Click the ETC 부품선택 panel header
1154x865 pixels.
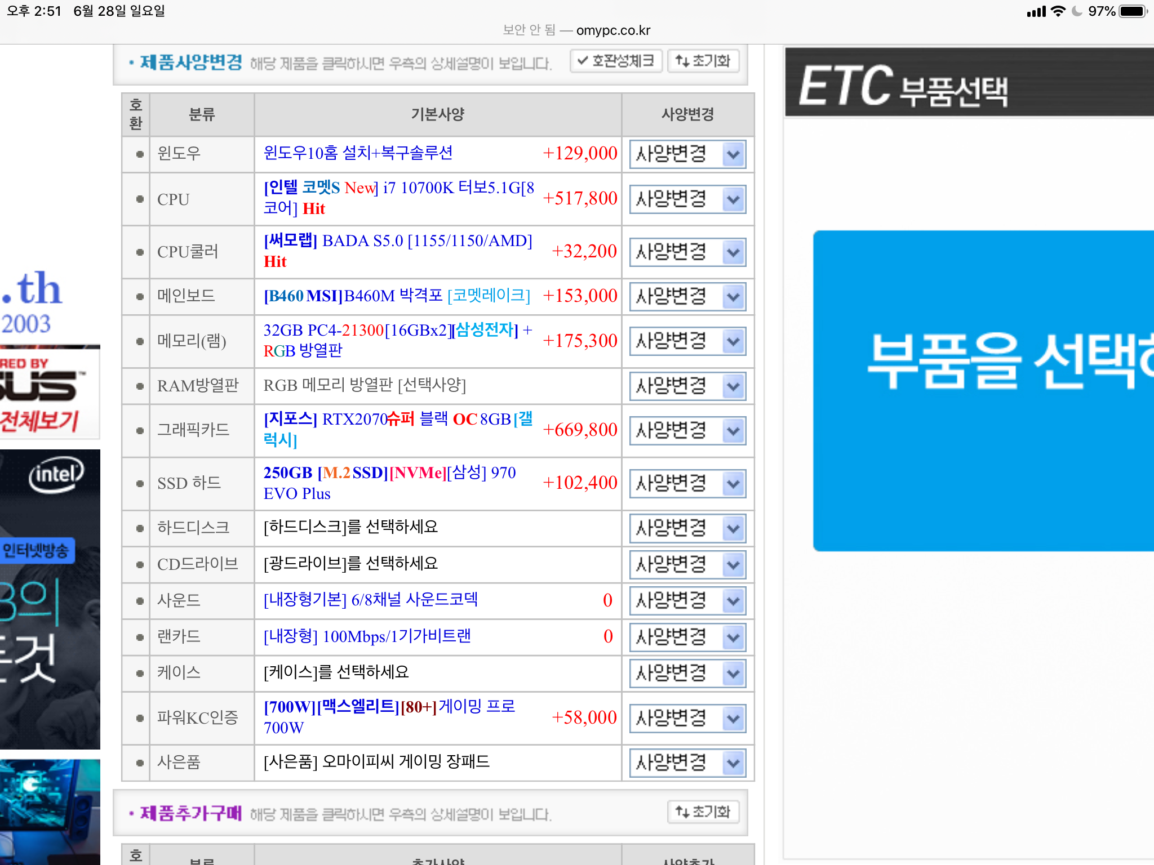[969, 82]
